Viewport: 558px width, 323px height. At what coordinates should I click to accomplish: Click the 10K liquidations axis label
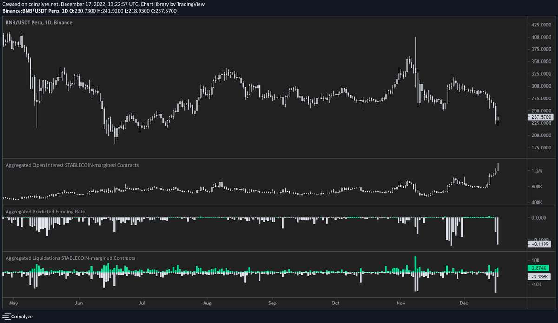pyautogui.click(x=536, y=260)
